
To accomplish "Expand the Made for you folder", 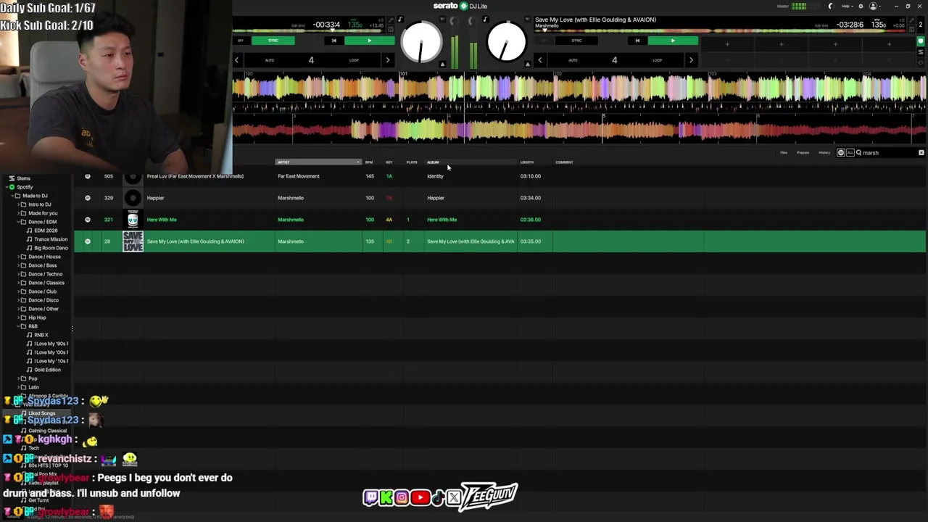I will 18,213.
